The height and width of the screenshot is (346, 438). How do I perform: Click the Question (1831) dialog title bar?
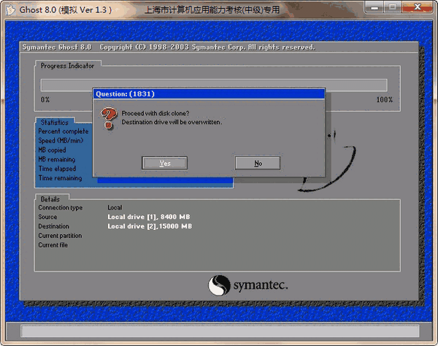(x=208, y=93)
